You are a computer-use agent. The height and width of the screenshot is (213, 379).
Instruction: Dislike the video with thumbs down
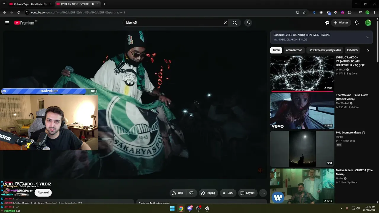click(x=191, y=193)
